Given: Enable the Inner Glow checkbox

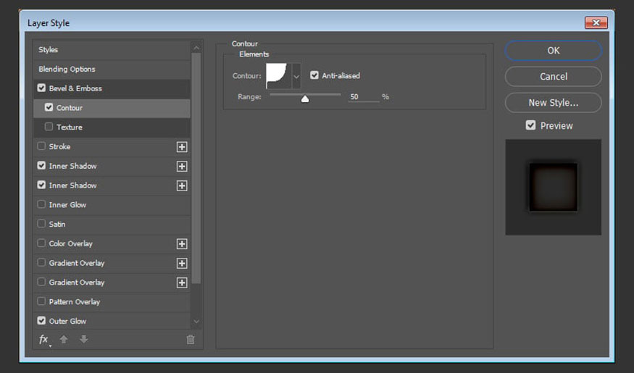Looking at the screenshot, I should tap(41, 204).
